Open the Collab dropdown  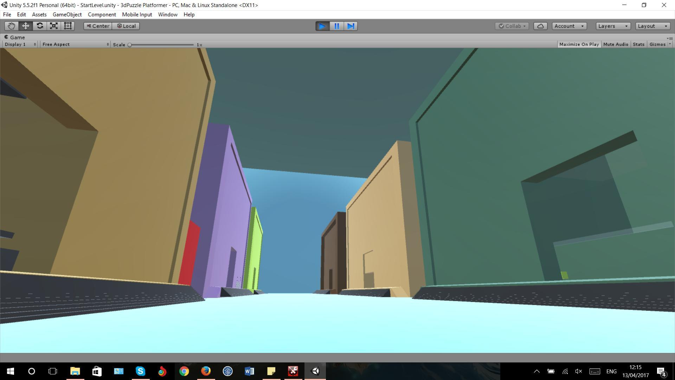512,26
